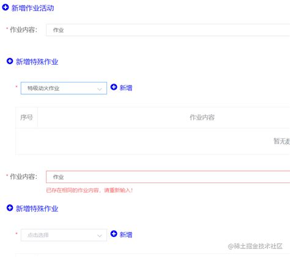Click the chevron arrow in the 特级动火作业 select

coord(100,89)
